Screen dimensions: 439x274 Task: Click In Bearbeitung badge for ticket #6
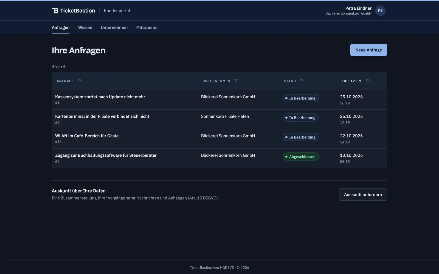tap(300, 118)
